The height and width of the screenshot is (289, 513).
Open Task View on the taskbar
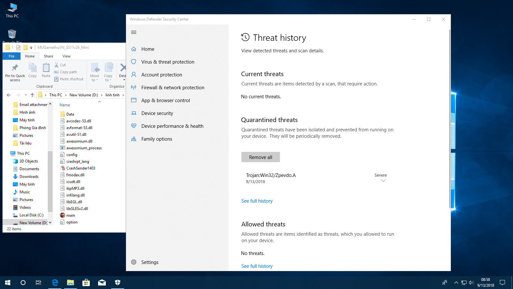(x=38, y=283)
